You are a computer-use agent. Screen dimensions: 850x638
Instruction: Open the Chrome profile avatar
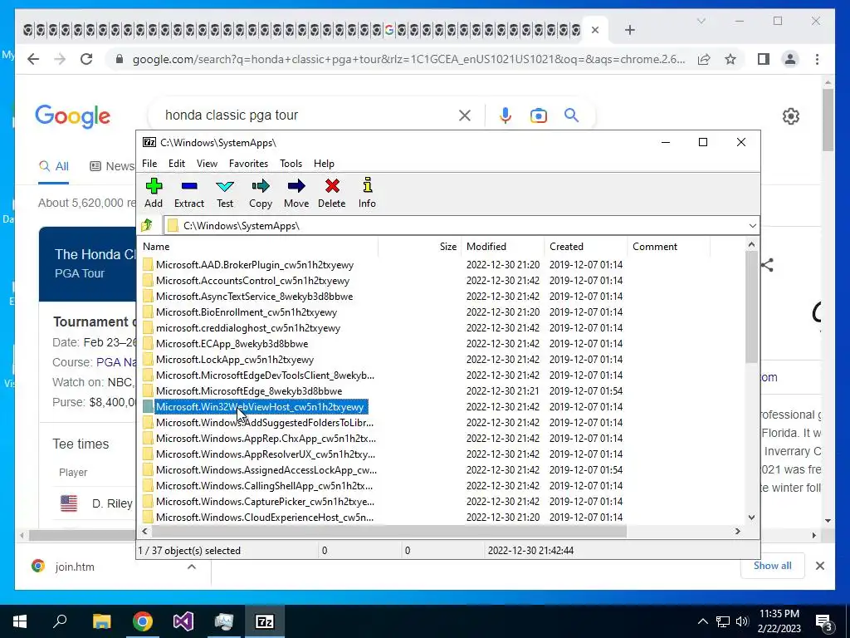pyautogui.click(x=790, y=59)
